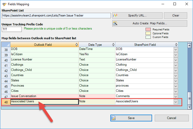
Task: Click the SharePoint Field column sort diamond
Action: (x=176, y=45)
